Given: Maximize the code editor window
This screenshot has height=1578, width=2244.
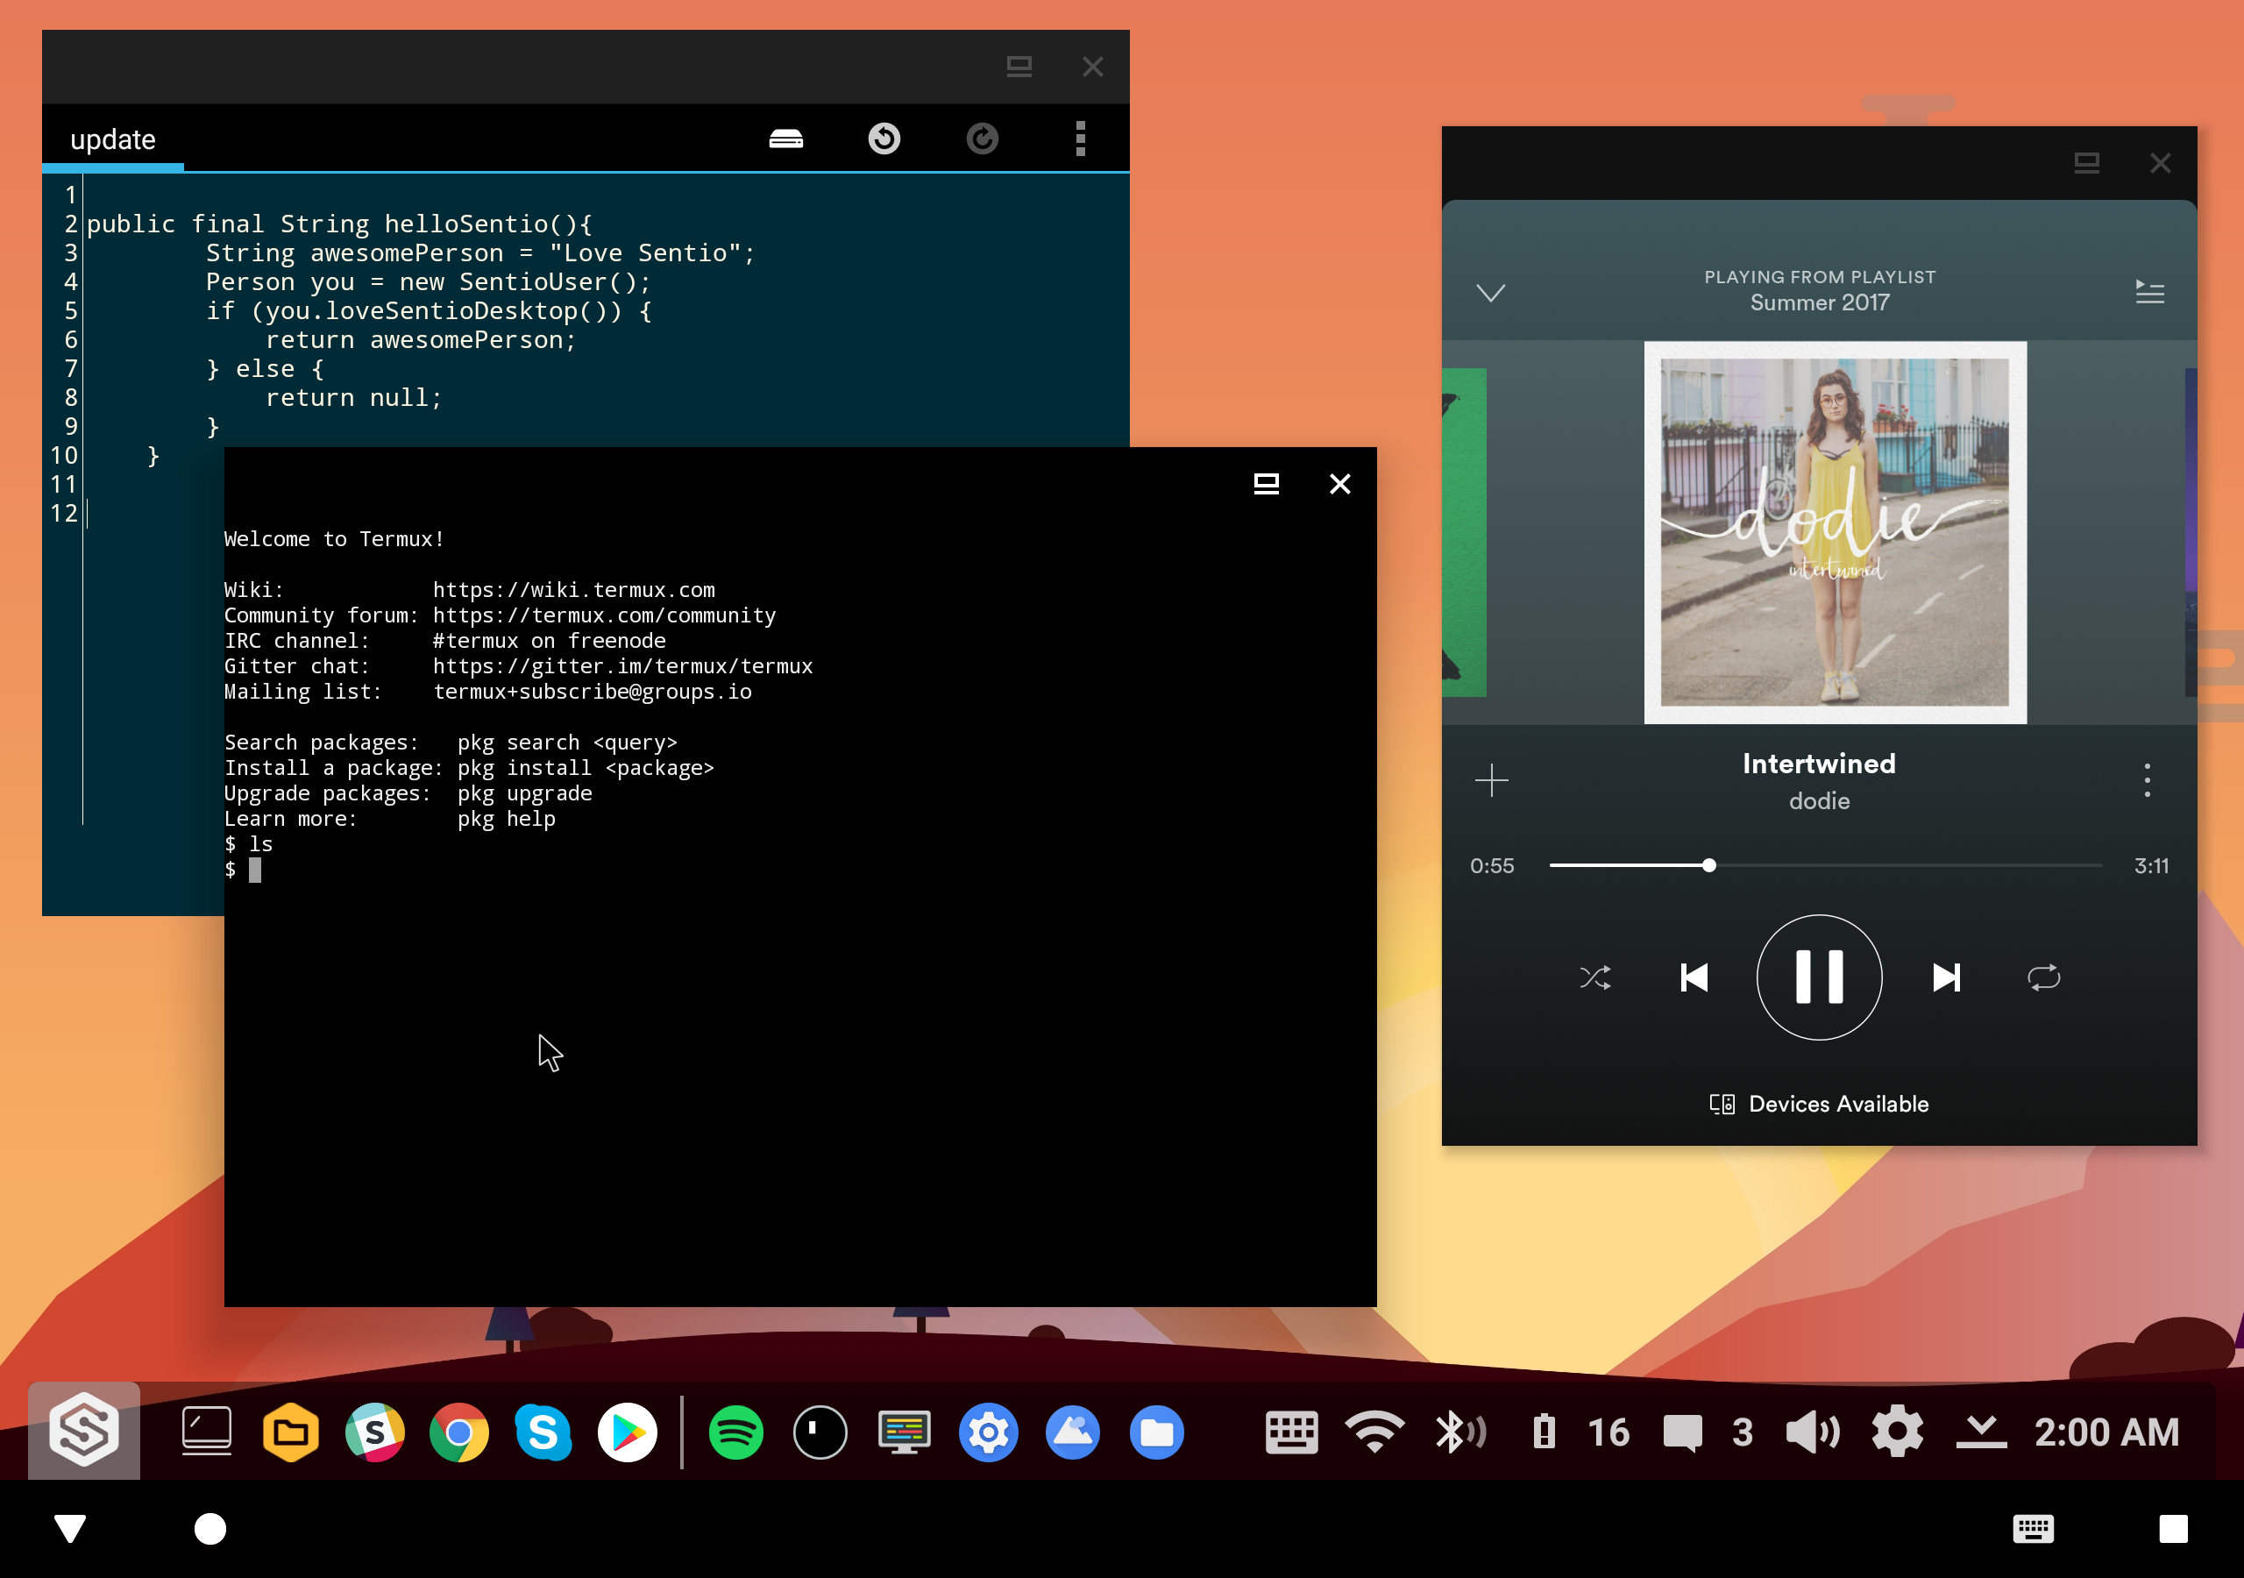Looking at the screenshot, I should pos(1019,67).
